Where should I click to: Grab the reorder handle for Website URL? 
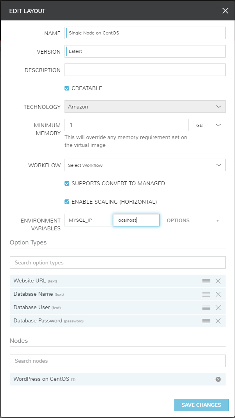coord(206,281)
